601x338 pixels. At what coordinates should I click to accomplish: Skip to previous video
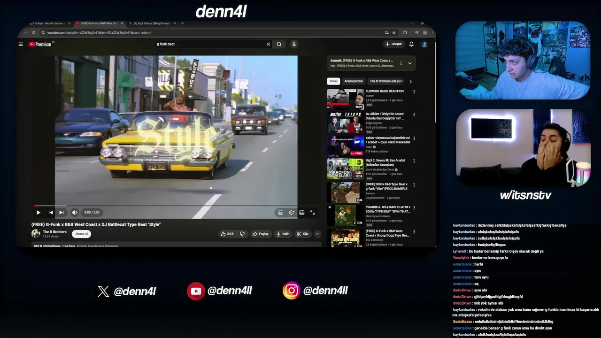(51, 213)
